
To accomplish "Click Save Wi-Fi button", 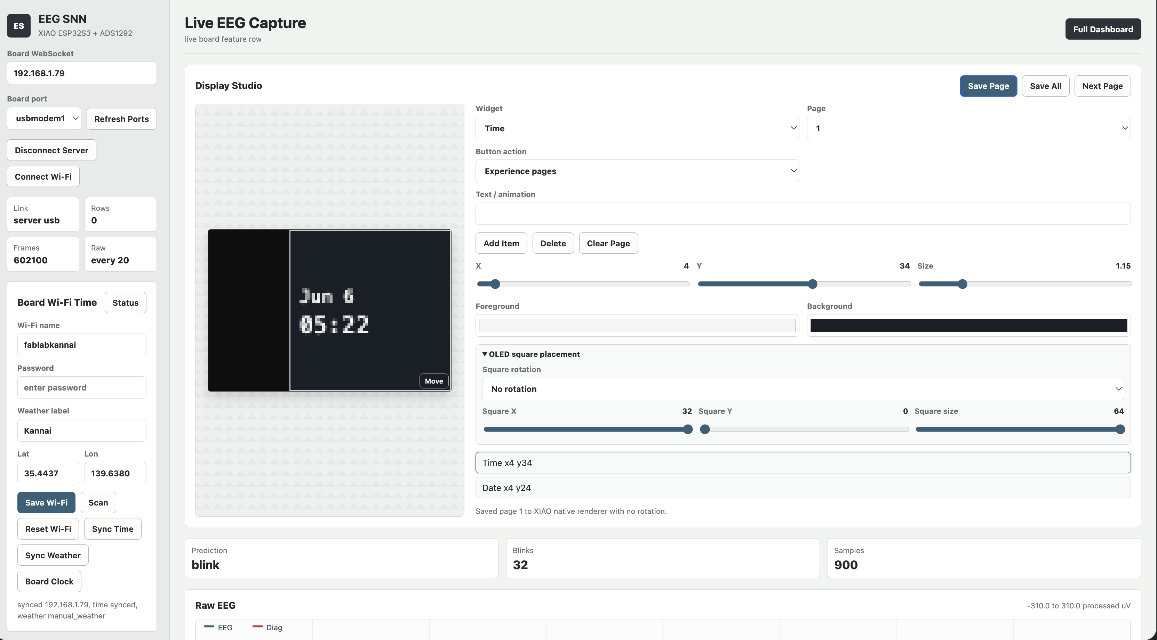I will [46, 502].
